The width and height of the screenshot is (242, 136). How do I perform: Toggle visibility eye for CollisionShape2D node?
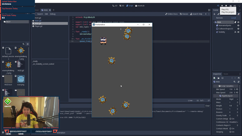[239, 29]
